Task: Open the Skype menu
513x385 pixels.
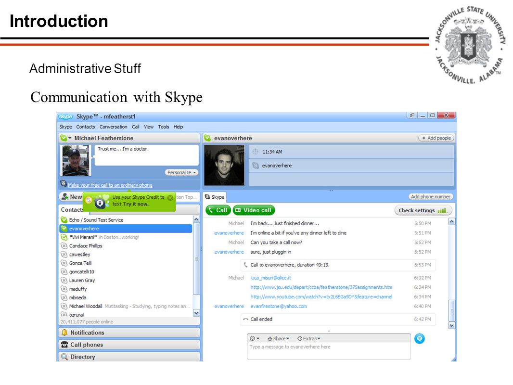Action: 65,127
